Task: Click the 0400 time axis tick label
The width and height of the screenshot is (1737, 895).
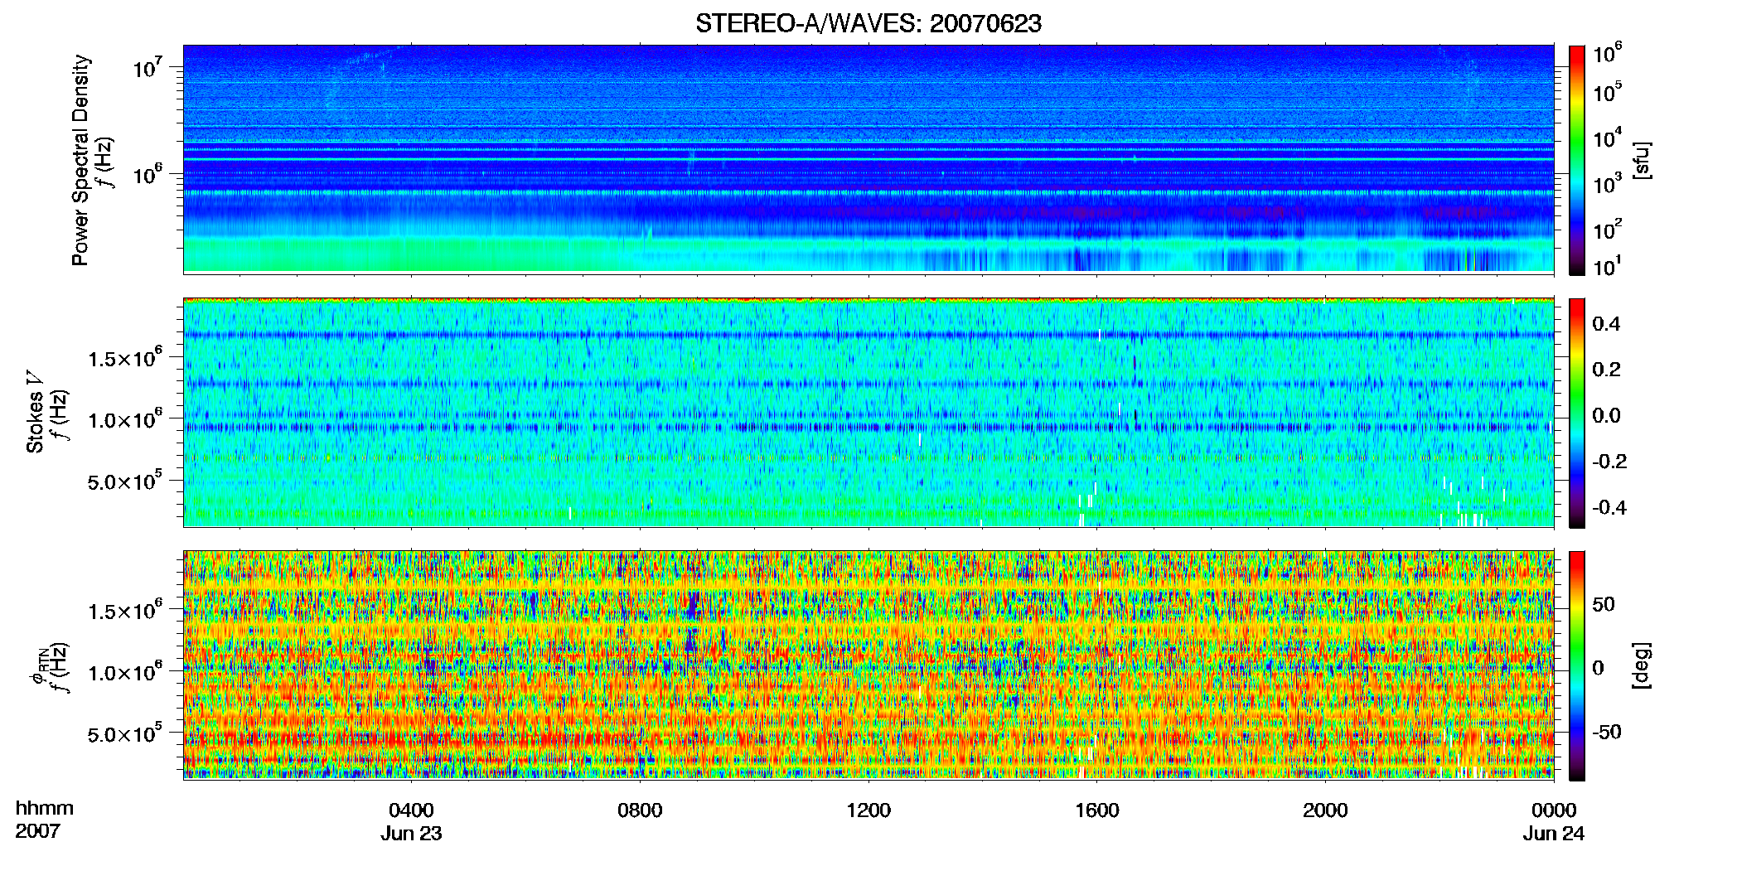Action: 411,810
